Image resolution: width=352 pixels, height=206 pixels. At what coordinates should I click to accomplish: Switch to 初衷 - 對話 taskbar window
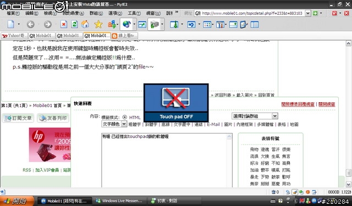click(x=174, y=201)
